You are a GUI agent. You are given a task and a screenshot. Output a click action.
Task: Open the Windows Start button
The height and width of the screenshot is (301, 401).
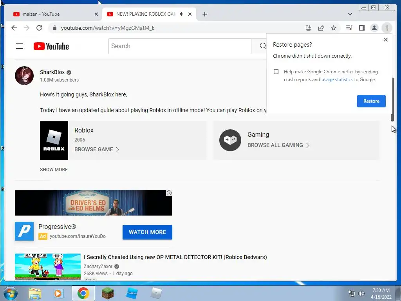point(11,293)
